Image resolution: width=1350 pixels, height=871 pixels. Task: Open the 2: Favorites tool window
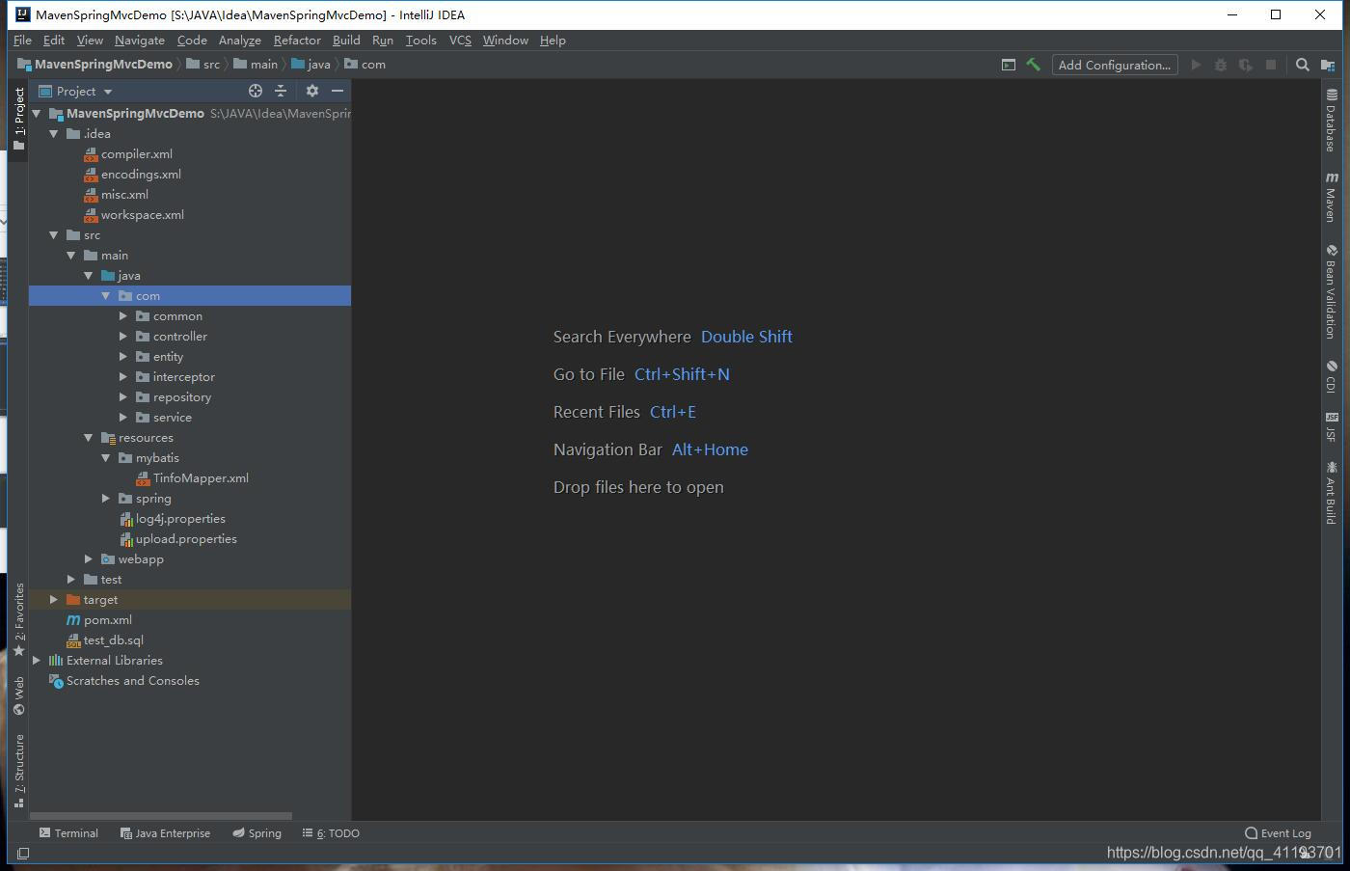[x=18, y=620]
